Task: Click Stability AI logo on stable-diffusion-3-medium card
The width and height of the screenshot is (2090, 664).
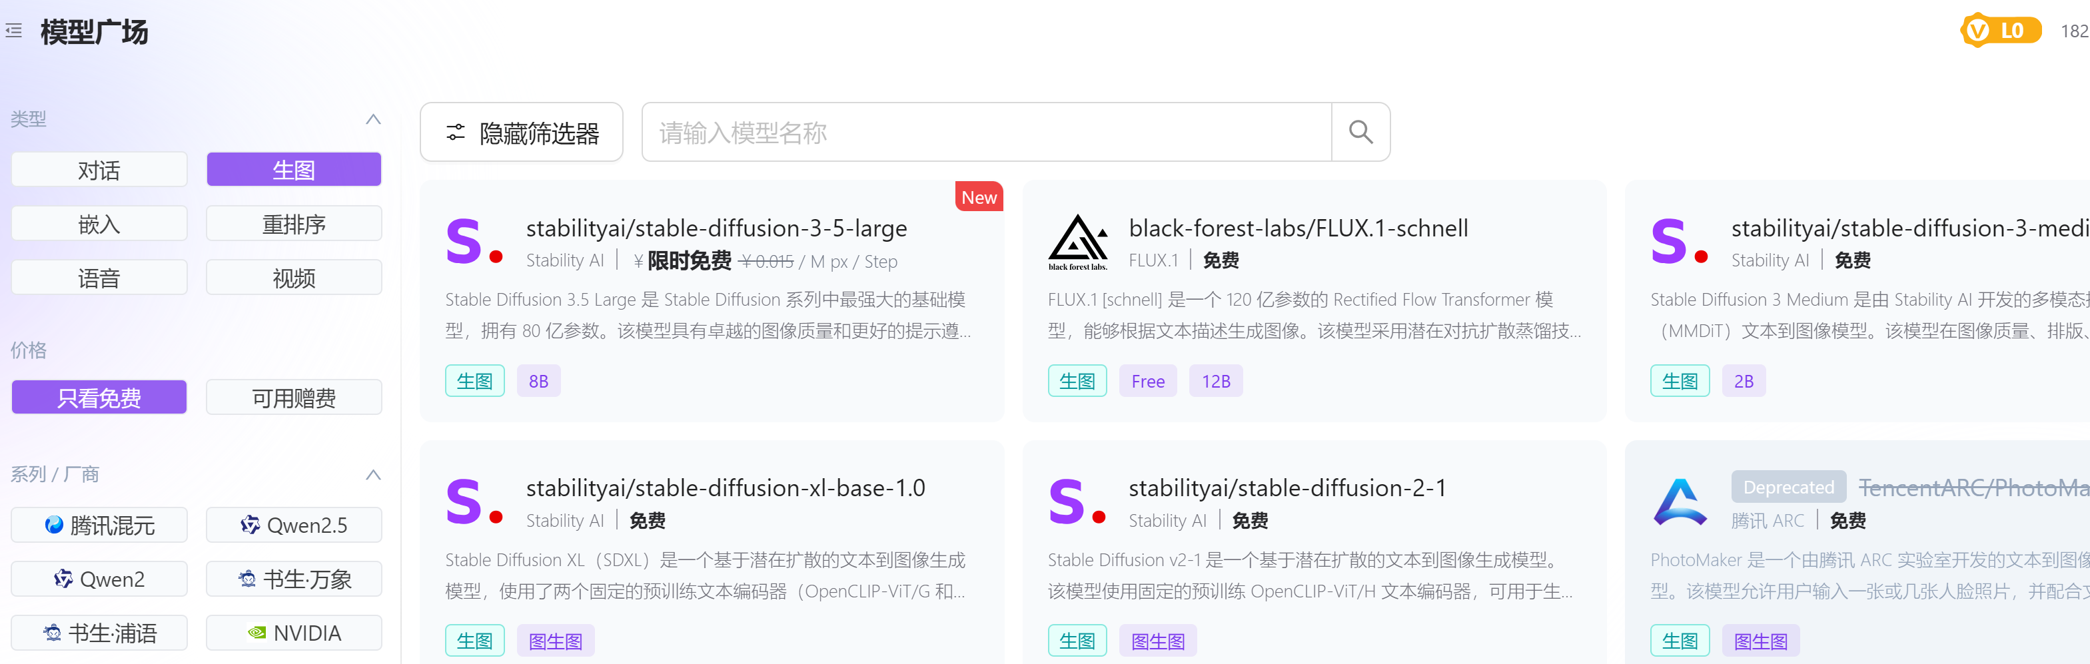Action: point(1680,242)
